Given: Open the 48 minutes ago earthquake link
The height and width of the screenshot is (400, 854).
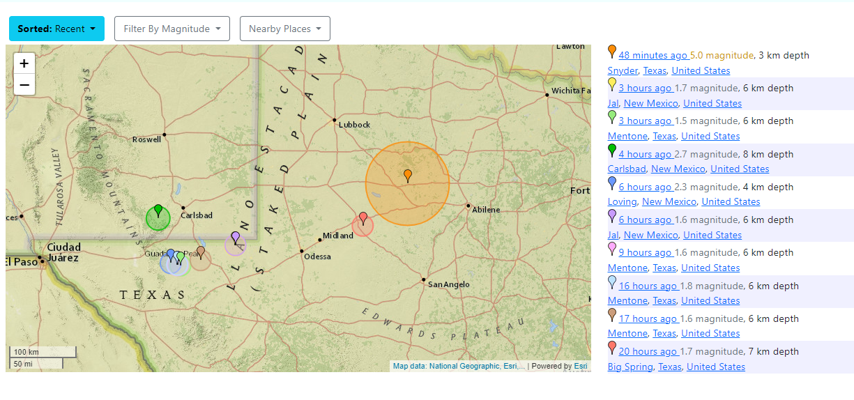Looking at the screenshot, I should 653,55.
